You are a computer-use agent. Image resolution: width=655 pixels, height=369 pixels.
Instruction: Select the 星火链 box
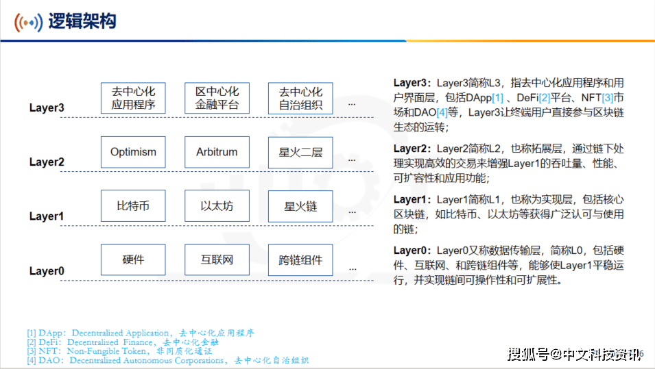click(x=301, y=206)
